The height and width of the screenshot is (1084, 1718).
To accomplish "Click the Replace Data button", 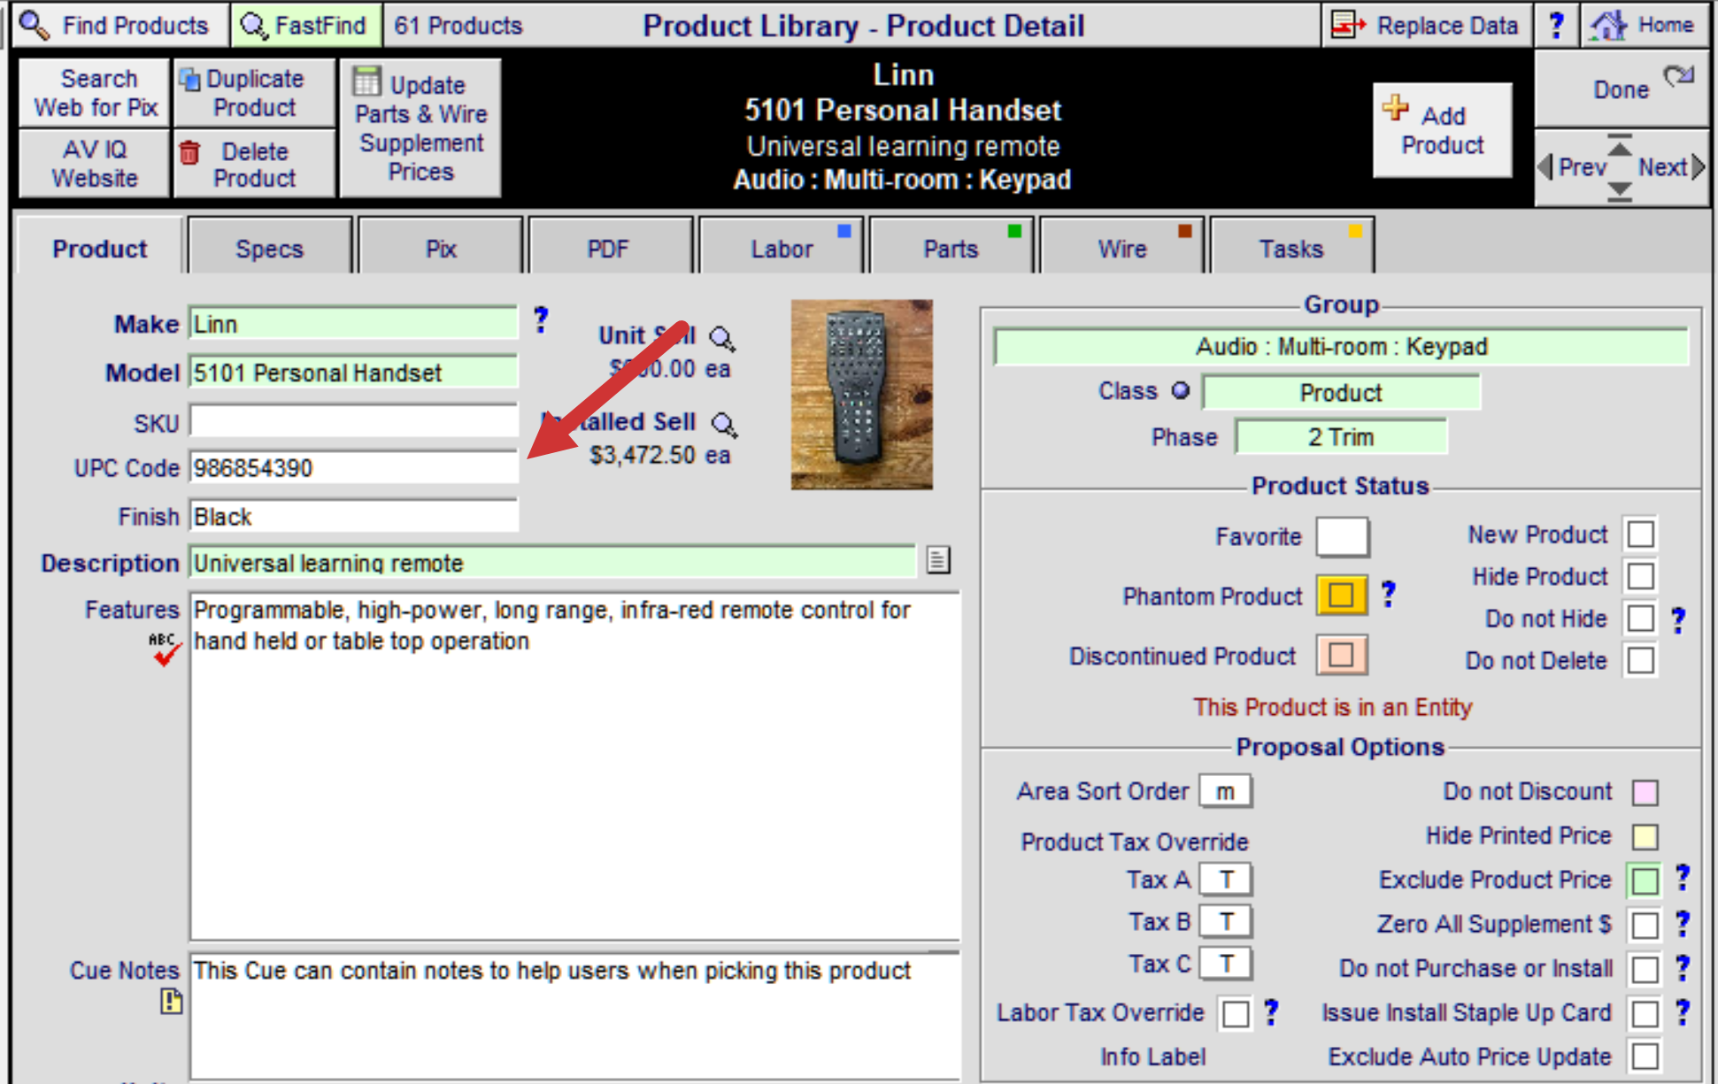I will point(1426,25).
